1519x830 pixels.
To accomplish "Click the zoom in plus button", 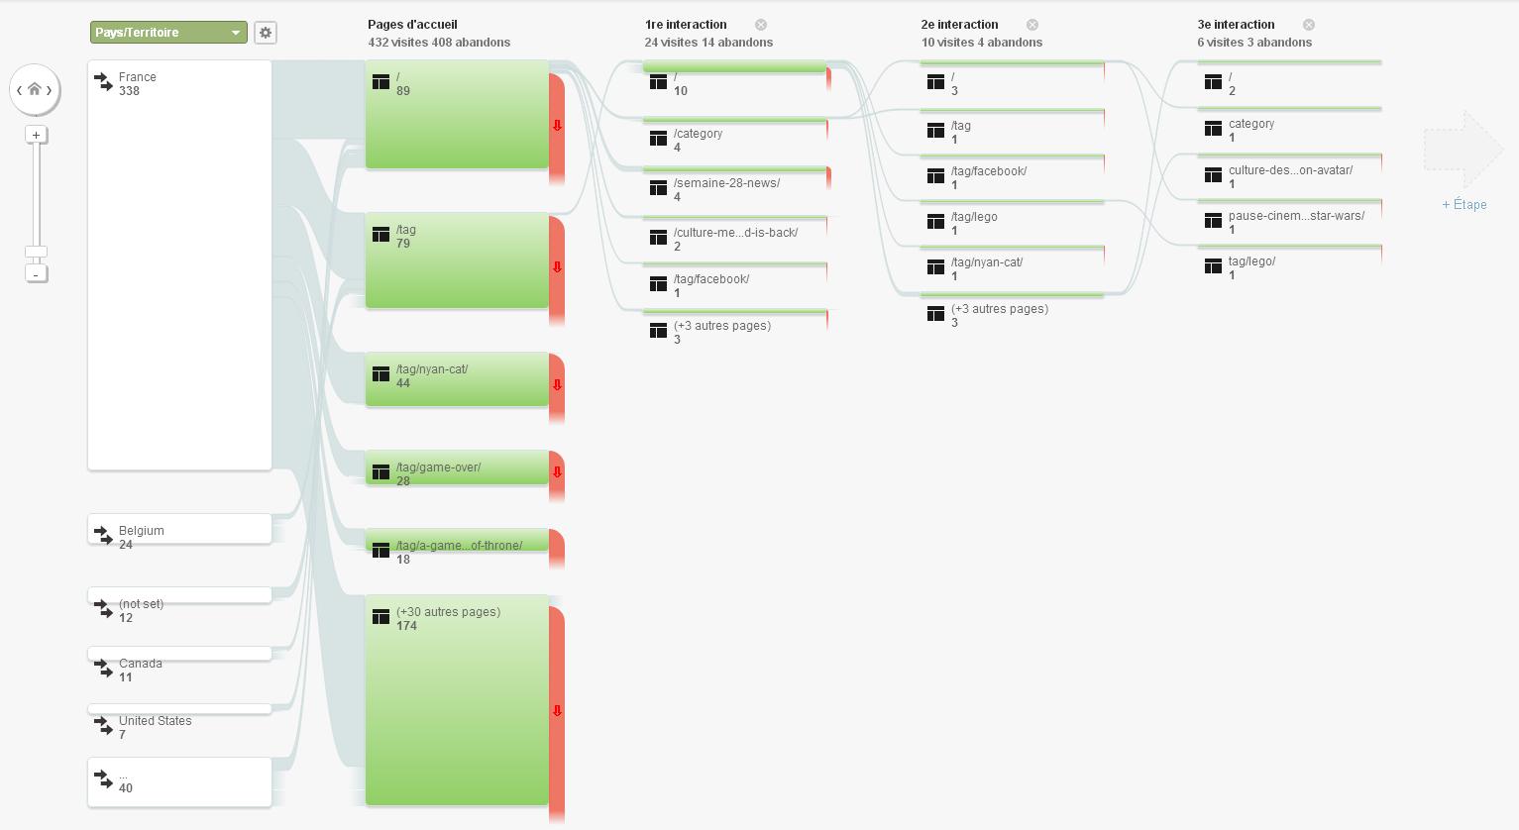I will 37,135.
